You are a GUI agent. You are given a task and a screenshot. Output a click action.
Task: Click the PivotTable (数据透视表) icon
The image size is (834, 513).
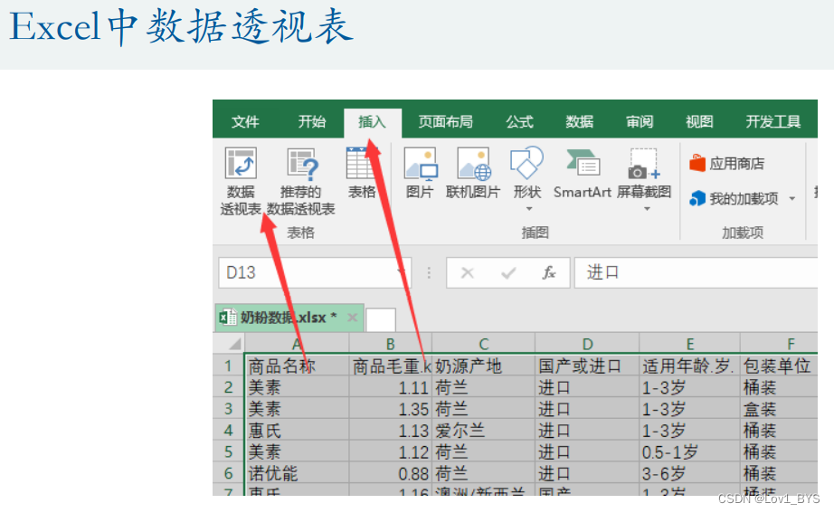tap(241, 163)
